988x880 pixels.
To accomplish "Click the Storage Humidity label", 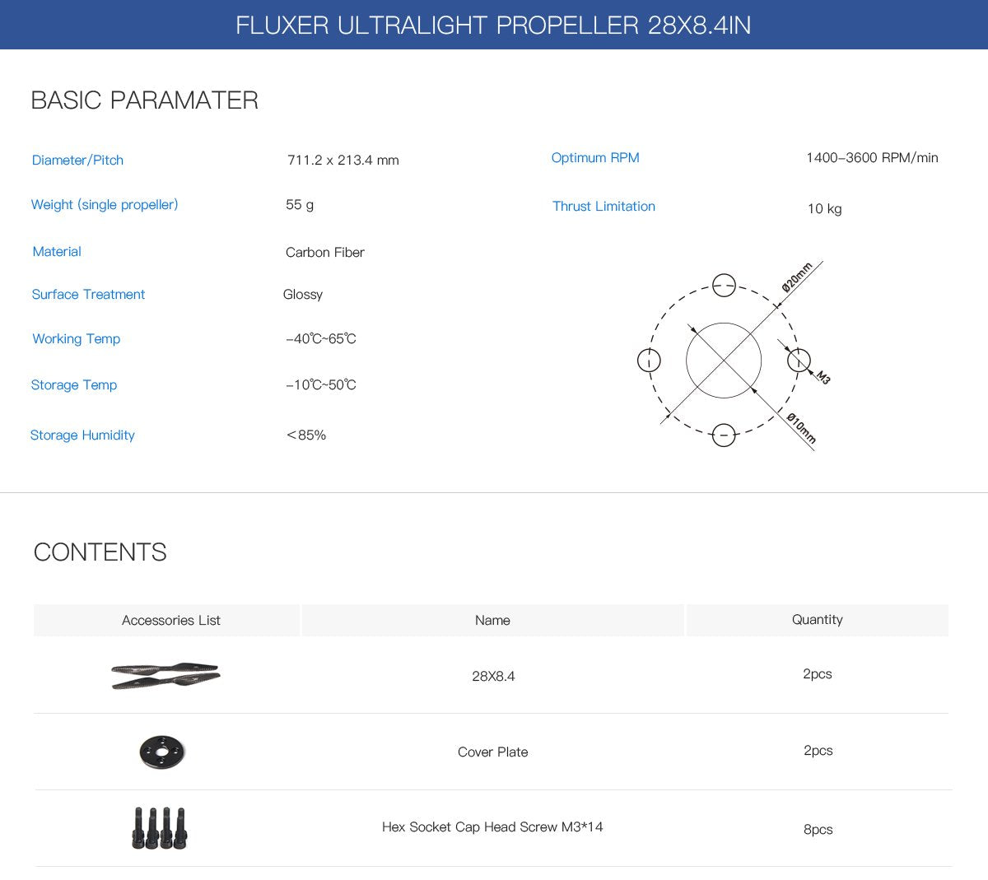I will tap(82, 435).
